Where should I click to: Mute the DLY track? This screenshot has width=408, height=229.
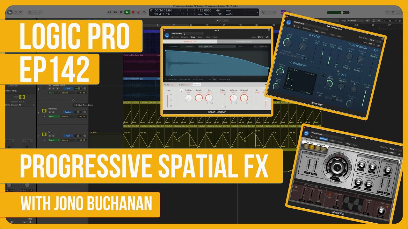coord(50,136)
